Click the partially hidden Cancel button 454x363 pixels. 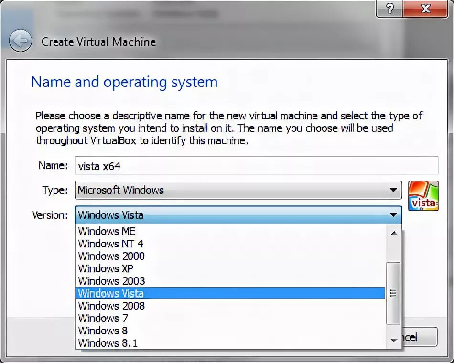[419, 337]
